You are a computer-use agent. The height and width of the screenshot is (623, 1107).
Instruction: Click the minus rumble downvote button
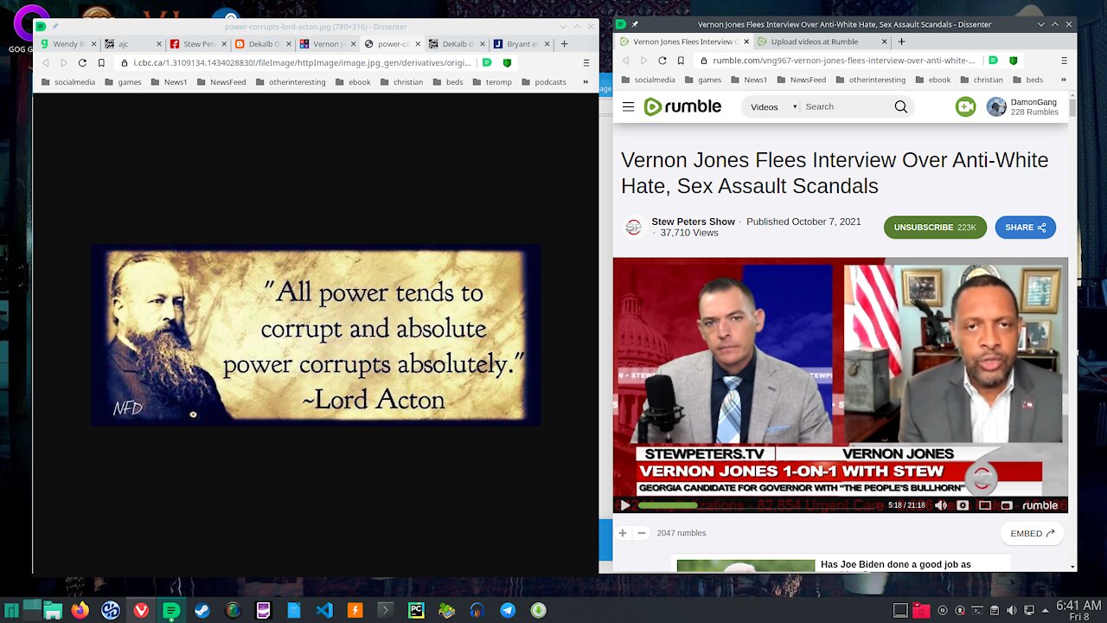pos(642,533)
